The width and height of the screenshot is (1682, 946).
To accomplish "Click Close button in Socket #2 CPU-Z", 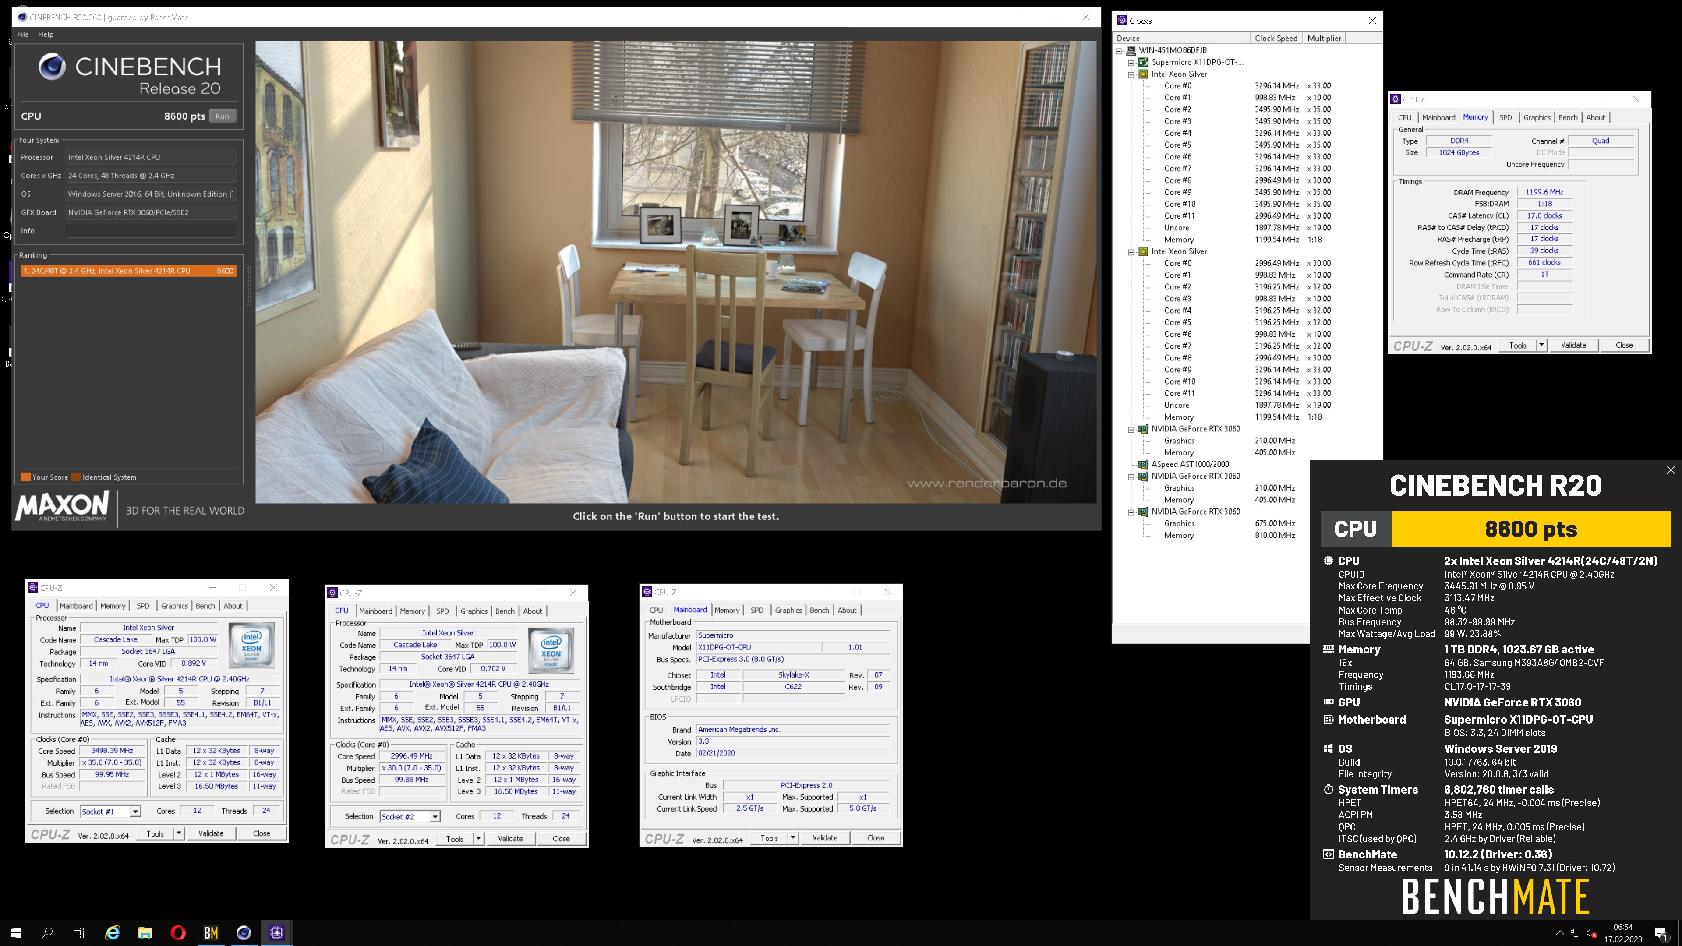I will 561,838.
